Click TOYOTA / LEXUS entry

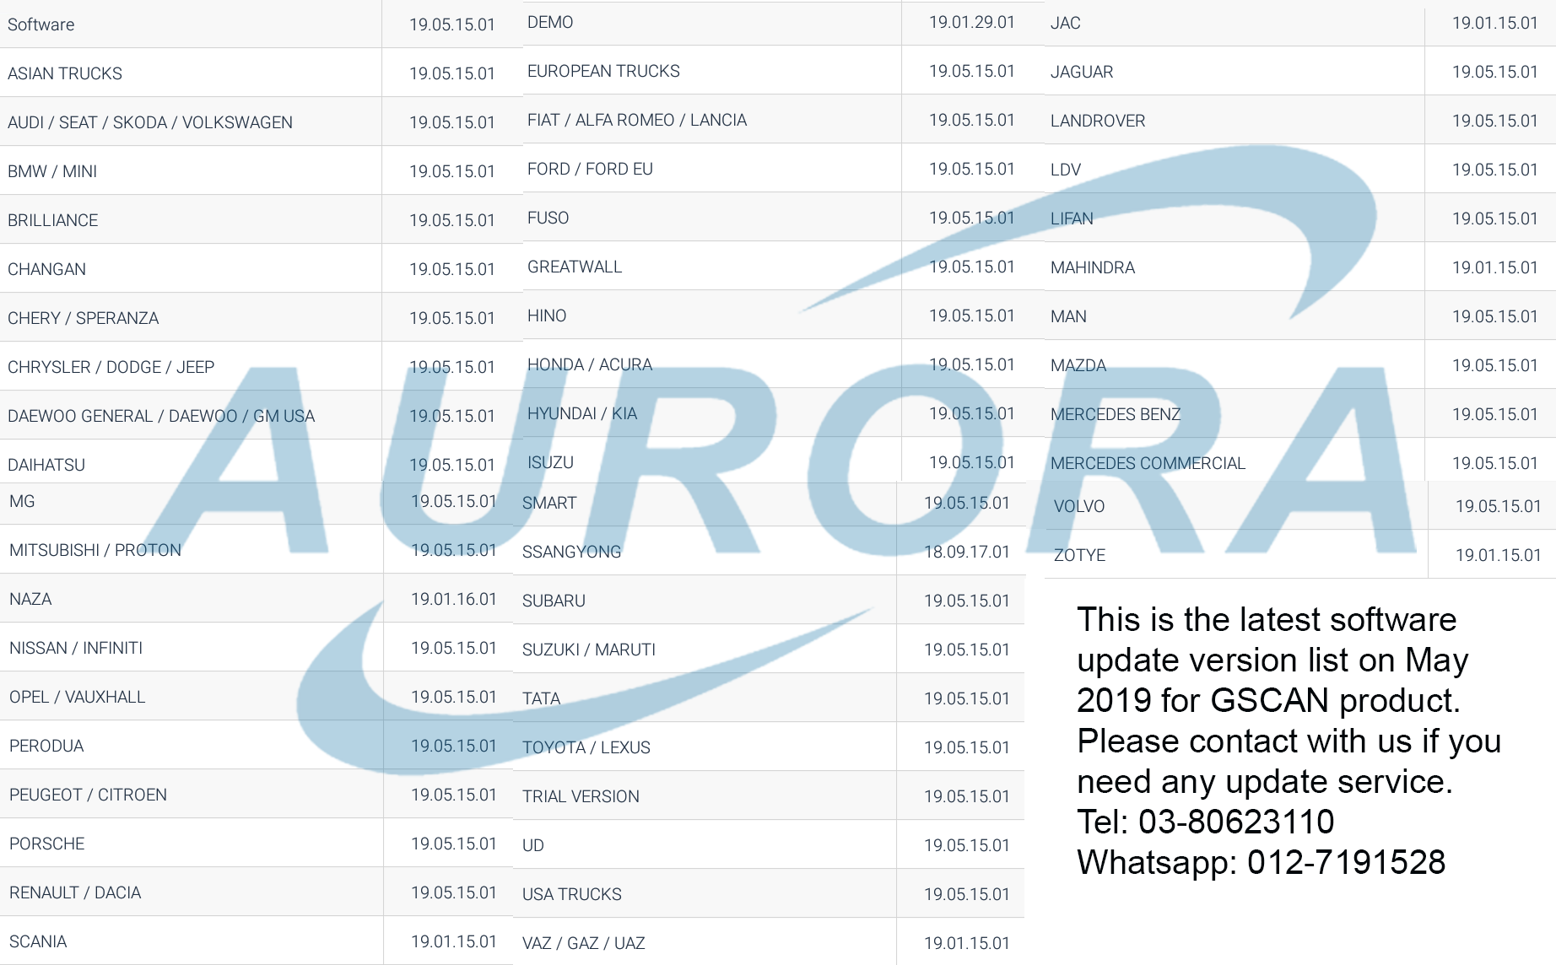click(x=586, y=747)
